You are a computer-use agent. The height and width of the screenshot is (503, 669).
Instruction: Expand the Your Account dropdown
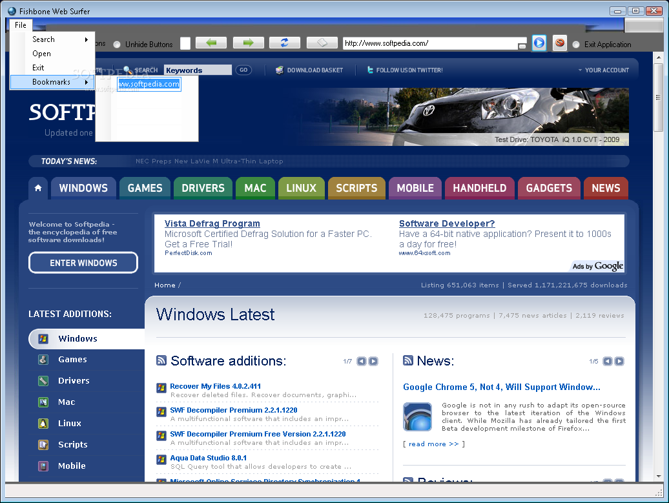click(604, 70)
